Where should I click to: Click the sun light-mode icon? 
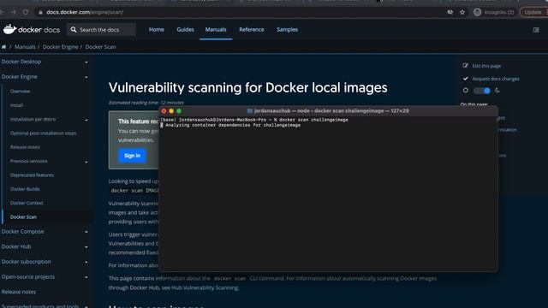click(x=466, y=91)
